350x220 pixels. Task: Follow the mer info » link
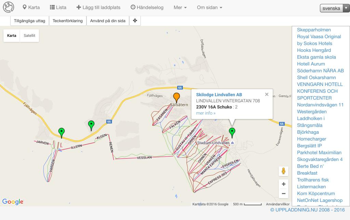coord(206,113)
